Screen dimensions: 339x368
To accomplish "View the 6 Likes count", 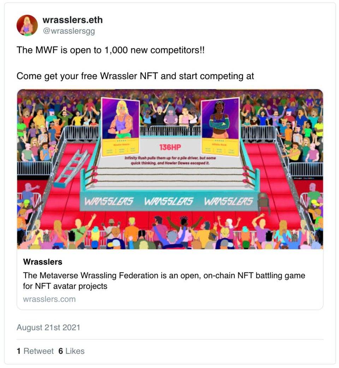I will [x=71, y=351].
